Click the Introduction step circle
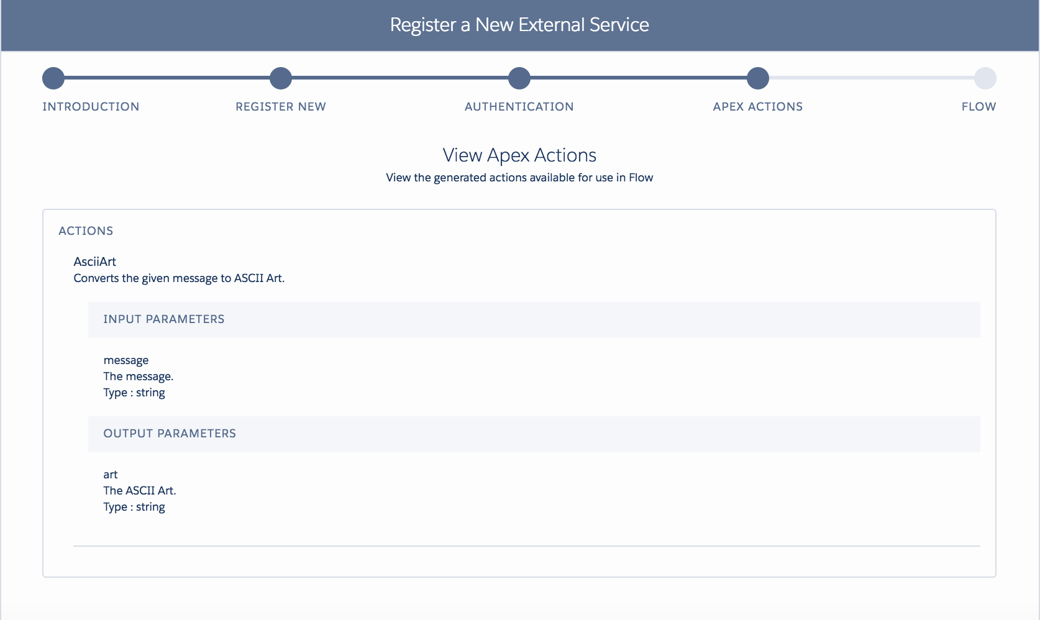1040x620 pixels. [x=53, y=78]
